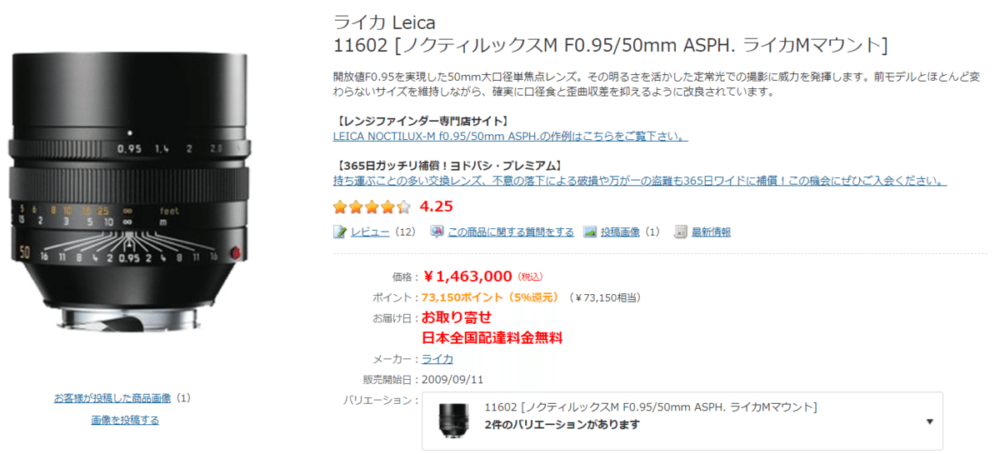Image resolution: width=1000 pixels, height=454 pixels.
Task: Click the ライカ manufacturer link
Action: click(x=437, y=359)
